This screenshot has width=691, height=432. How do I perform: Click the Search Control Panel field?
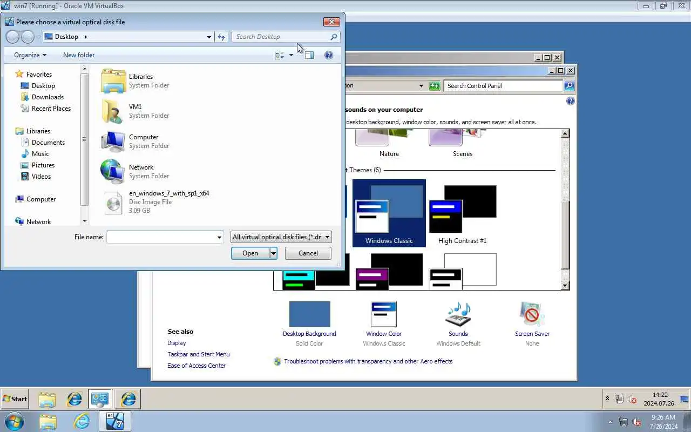(x=504, y=86)
